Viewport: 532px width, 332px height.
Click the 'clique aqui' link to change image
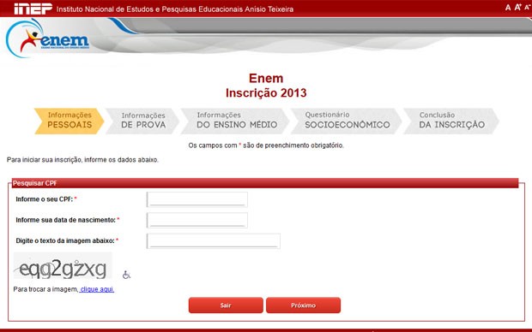point(97,289)
